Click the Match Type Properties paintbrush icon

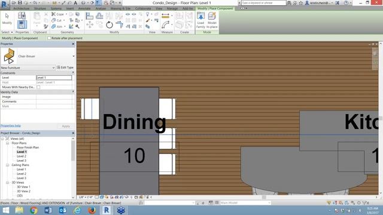click(45, 26)
